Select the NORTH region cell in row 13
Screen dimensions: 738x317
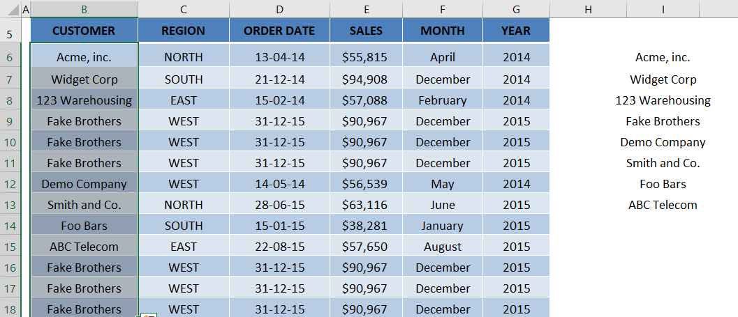[x=184, y=205]
